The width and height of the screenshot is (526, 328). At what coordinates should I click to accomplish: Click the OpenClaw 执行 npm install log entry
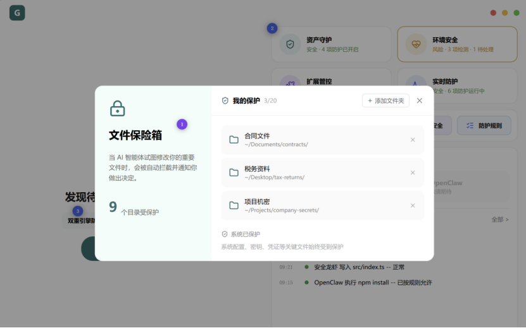[x=373, y=282]
